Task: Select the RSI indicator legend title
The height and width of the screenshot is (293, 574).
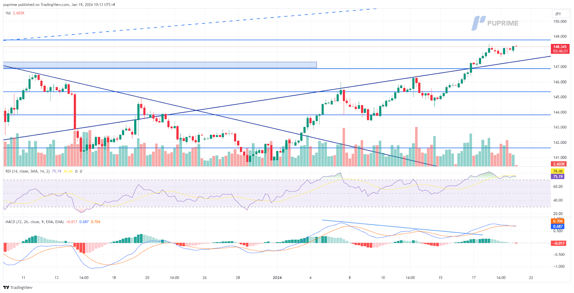Action: [x=28, y=171]
